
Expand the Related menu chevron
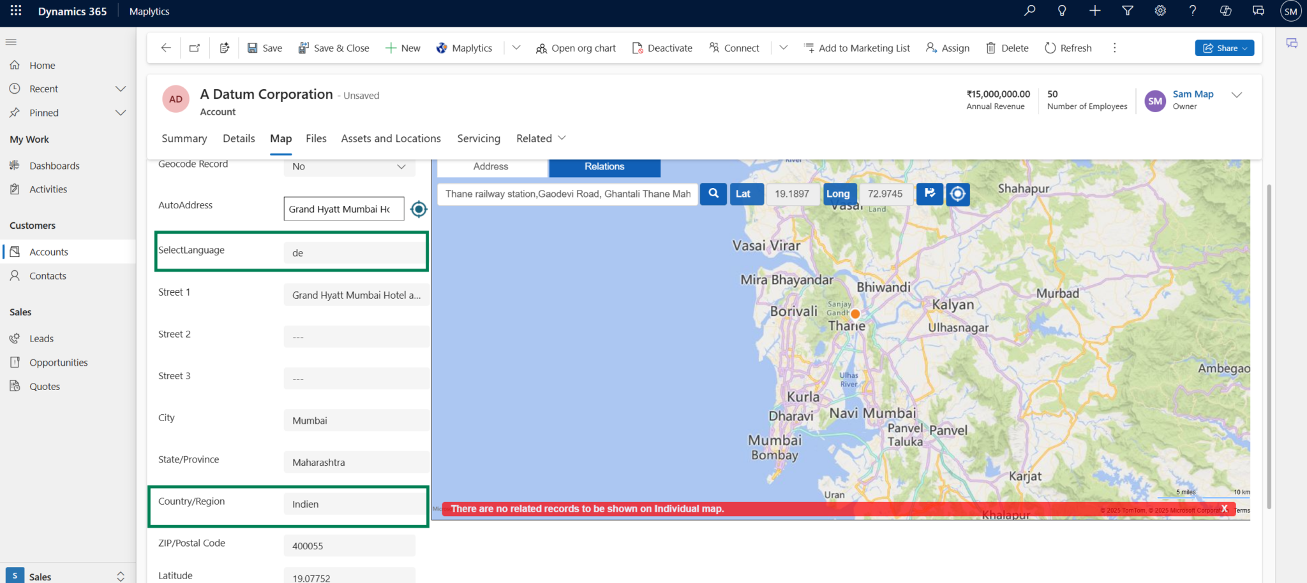click(x=562, y=138)
